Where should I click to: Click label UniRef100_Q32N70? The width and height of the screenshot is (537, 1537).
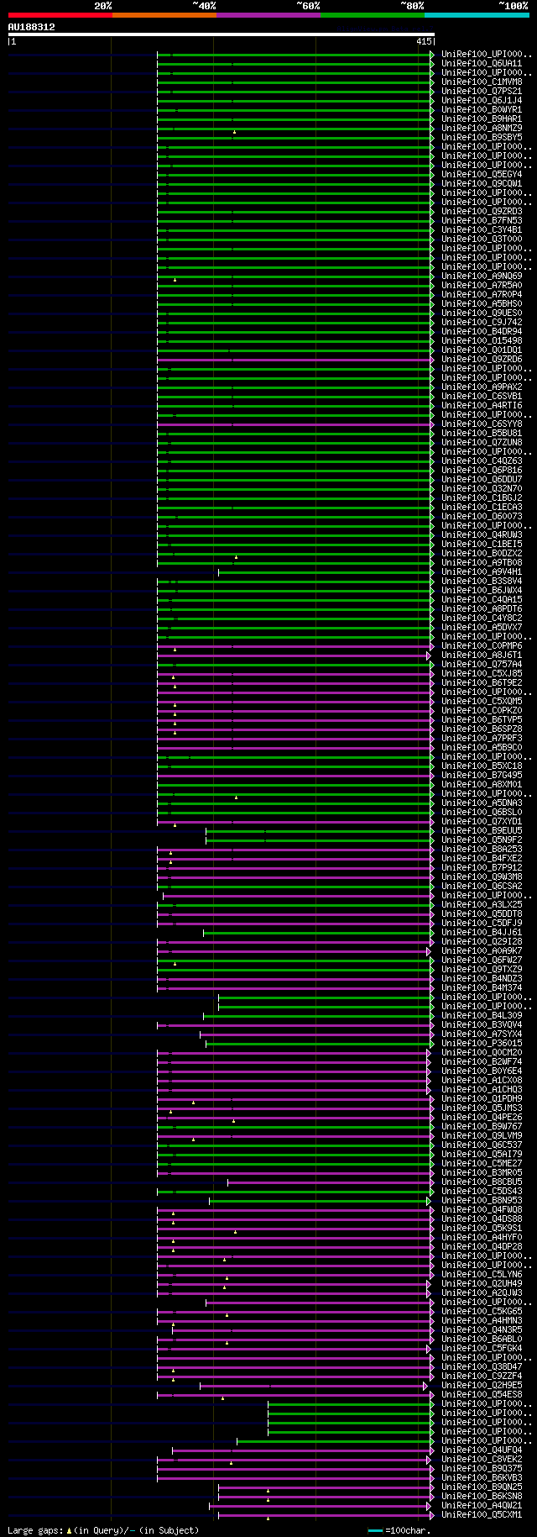click(x=482, y=489)
